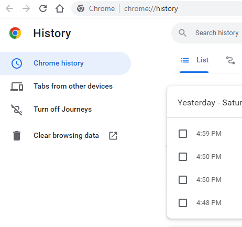This screenshot has width=242, height=227.
Task: Click the magnifier icon in Search history
Action: click(x=182, y=33)
